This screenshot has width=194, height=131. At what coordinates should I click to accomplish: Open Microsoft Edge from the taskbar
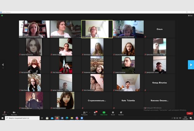[x=67, y=118]
